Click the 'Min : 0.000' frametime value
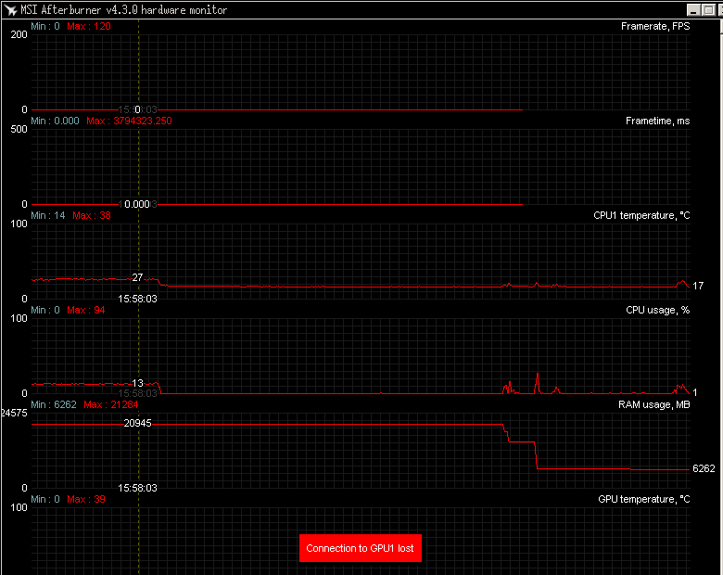723x575 pixels. coord(55,121)
